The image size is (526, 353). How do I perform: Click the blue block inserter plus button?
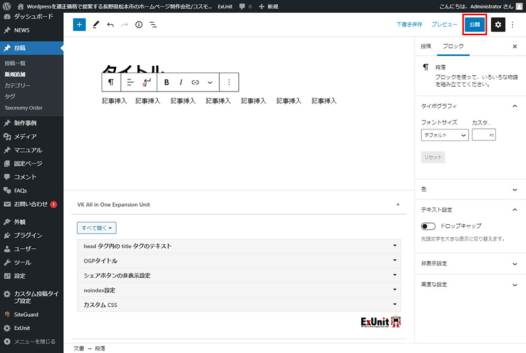79,25
